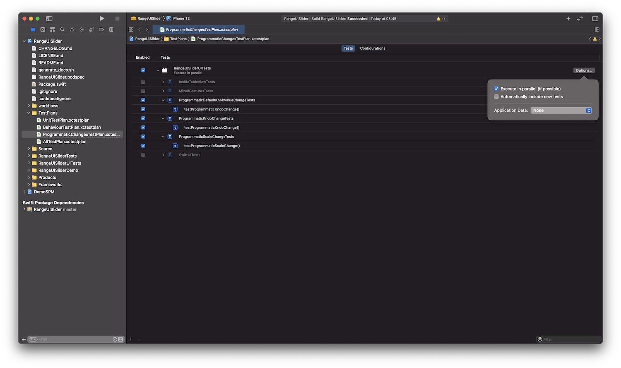Click TestPlans in the jump bar
The image size is (621, 368).
(x=176, y=39)
